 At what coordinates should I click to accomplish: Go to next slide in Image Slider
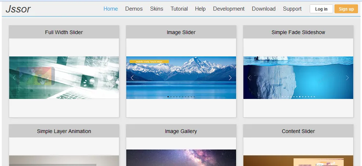(230, 78)
